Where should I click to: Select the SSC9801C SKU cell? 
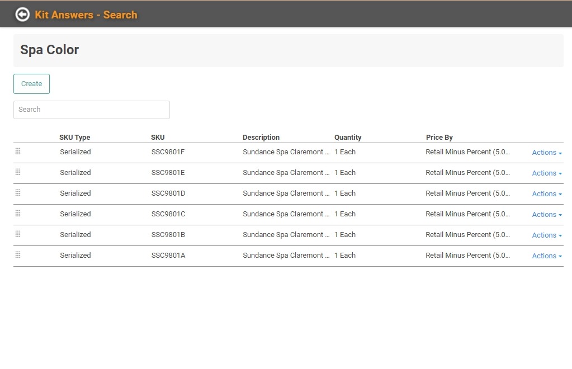[168, 214]
